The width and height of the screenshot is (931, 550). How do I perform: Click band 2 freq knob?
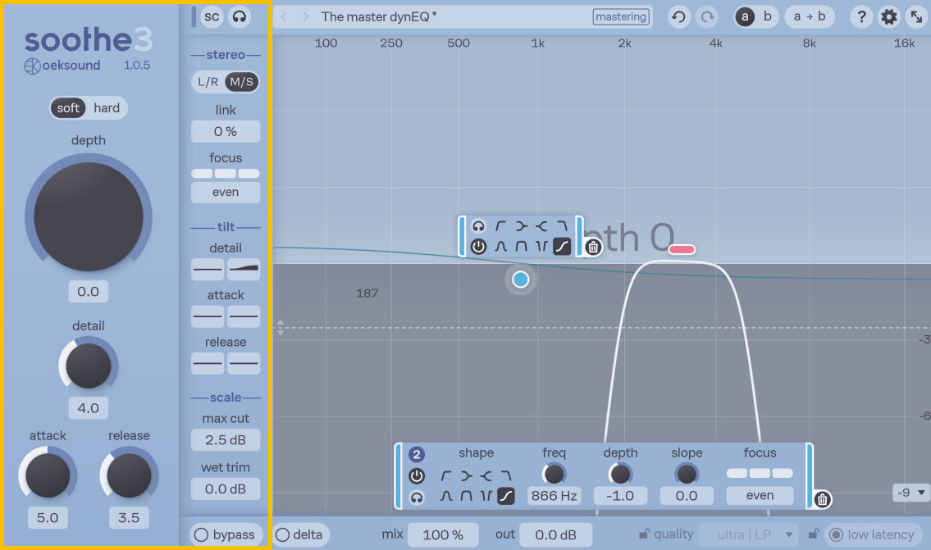coord(554,474)
